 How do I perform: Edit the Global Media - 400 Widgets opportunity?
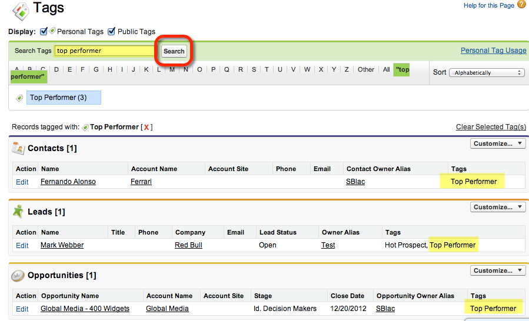(x=22, y=309)
